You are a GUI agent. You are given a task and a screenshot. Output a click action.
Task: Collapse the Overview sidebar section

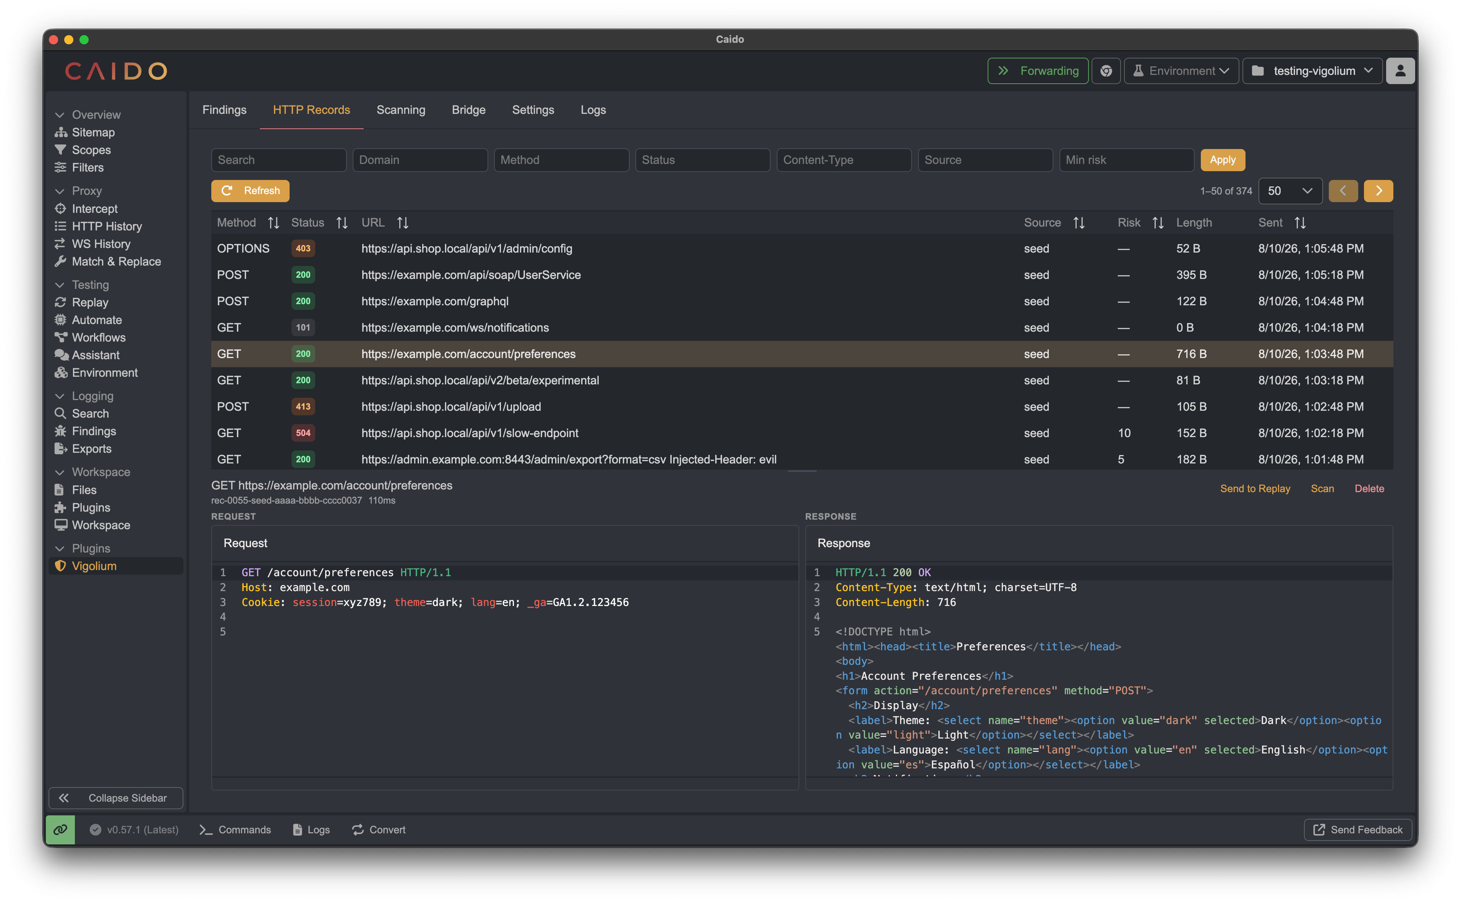pyautogui.click(x=87, y=115)
